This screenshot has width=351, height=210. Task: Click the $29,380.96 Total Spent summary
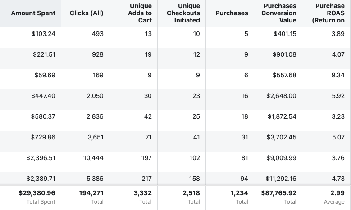point(37,193)
